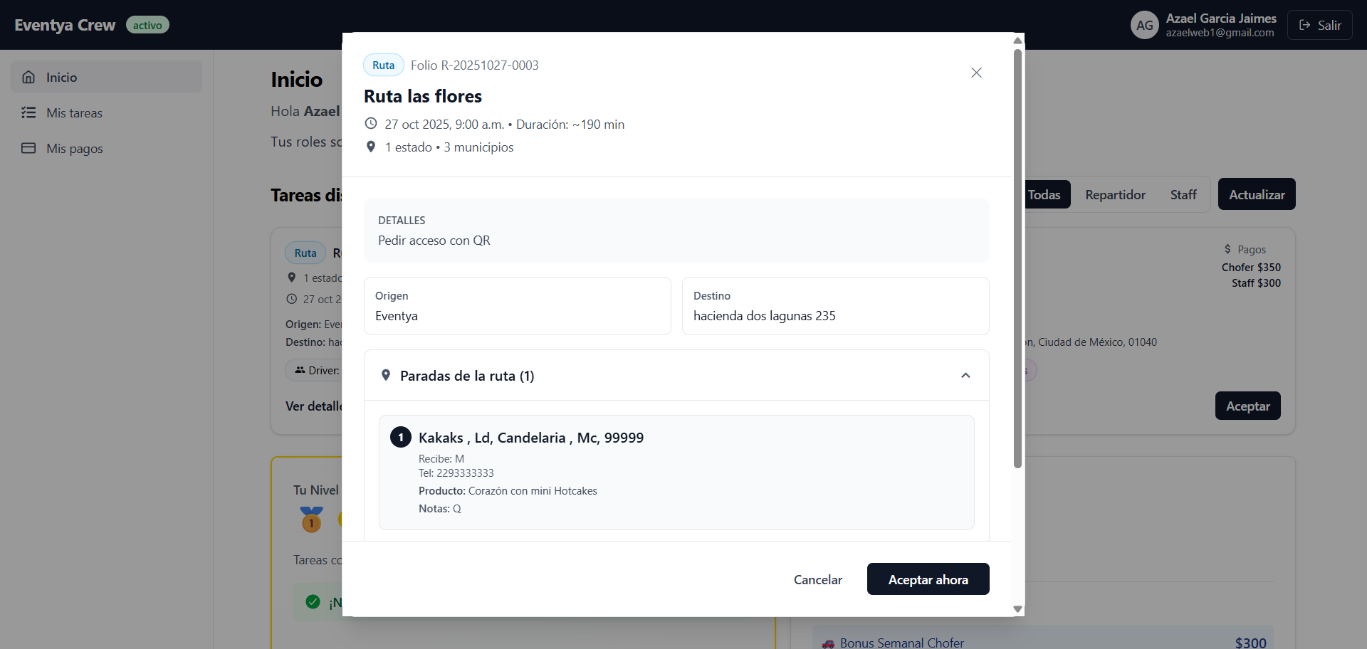Switch to the Staff tab
1367x649 pixels.
1183,194
